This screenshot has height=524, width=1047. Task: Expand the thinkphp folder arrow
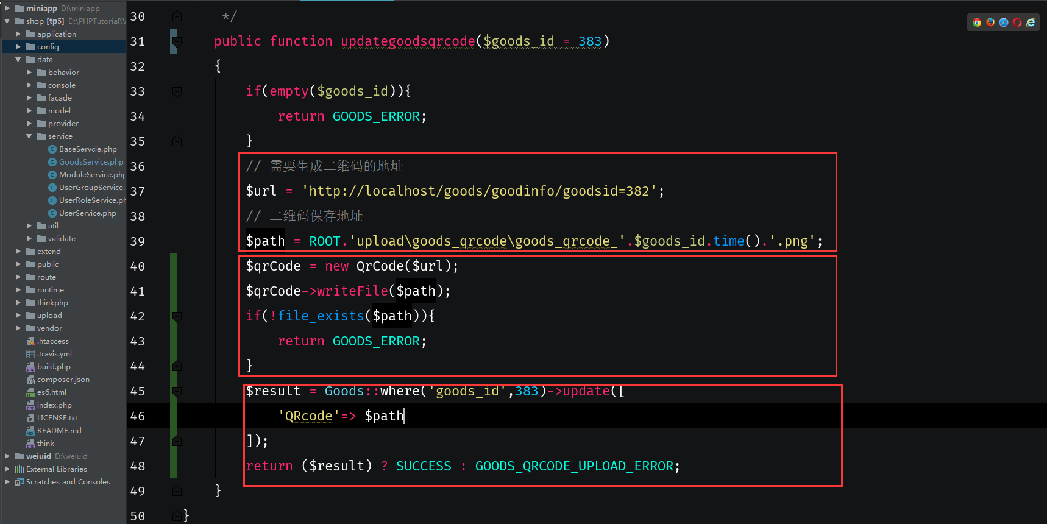(x=18, y=303)
